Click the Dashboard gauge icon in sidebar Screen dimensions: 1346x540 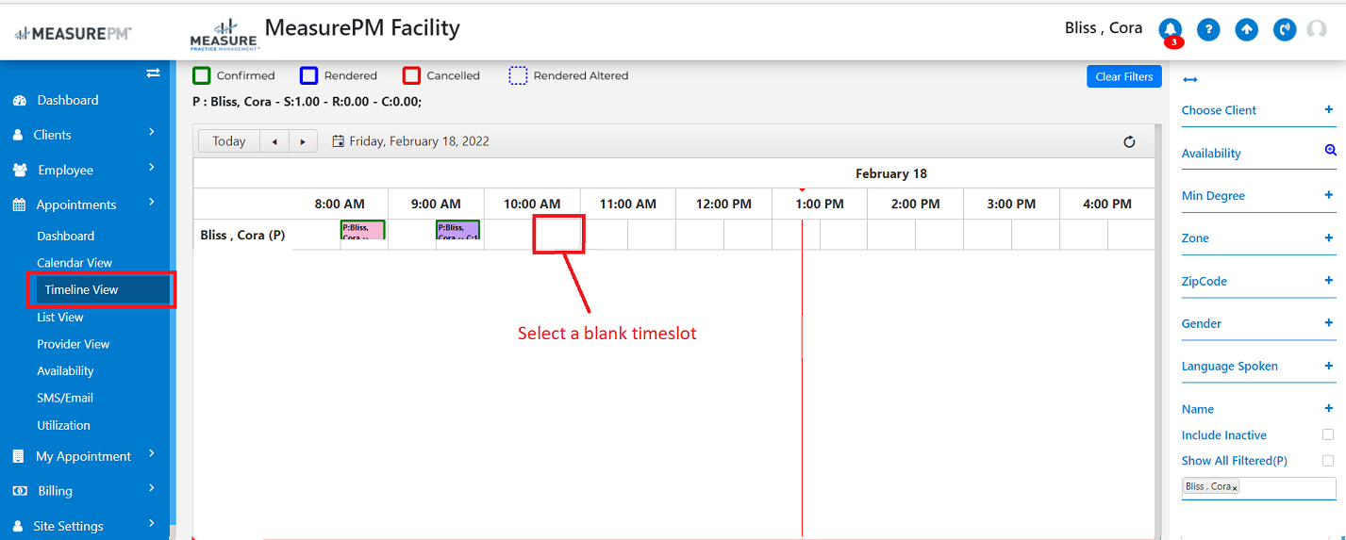20,101
